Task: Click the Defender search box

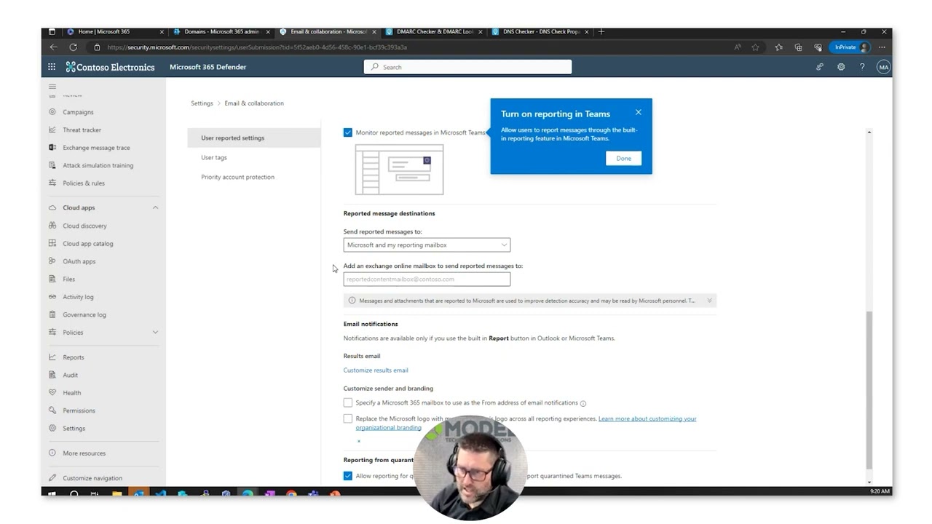Action: click(467, 67)
